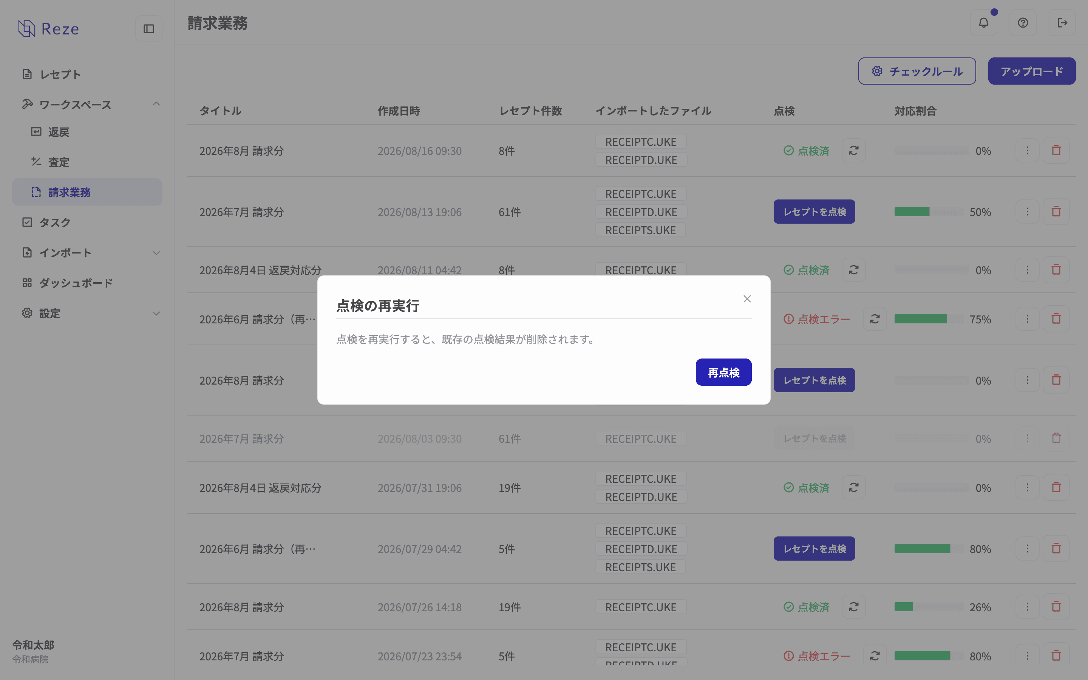Toggle the sidebar collapse icon
This screenshot has height=680, width=1088.
(x=149, y=29)
